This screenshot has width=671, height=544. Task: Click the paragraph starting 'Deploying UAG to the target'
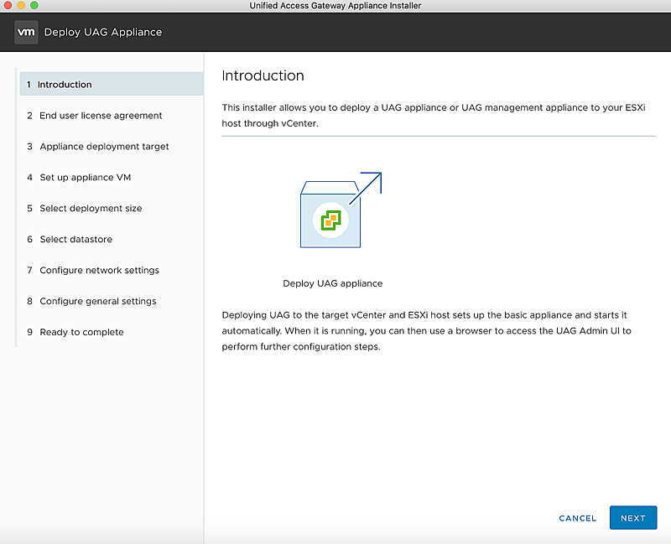coord(426,330)
